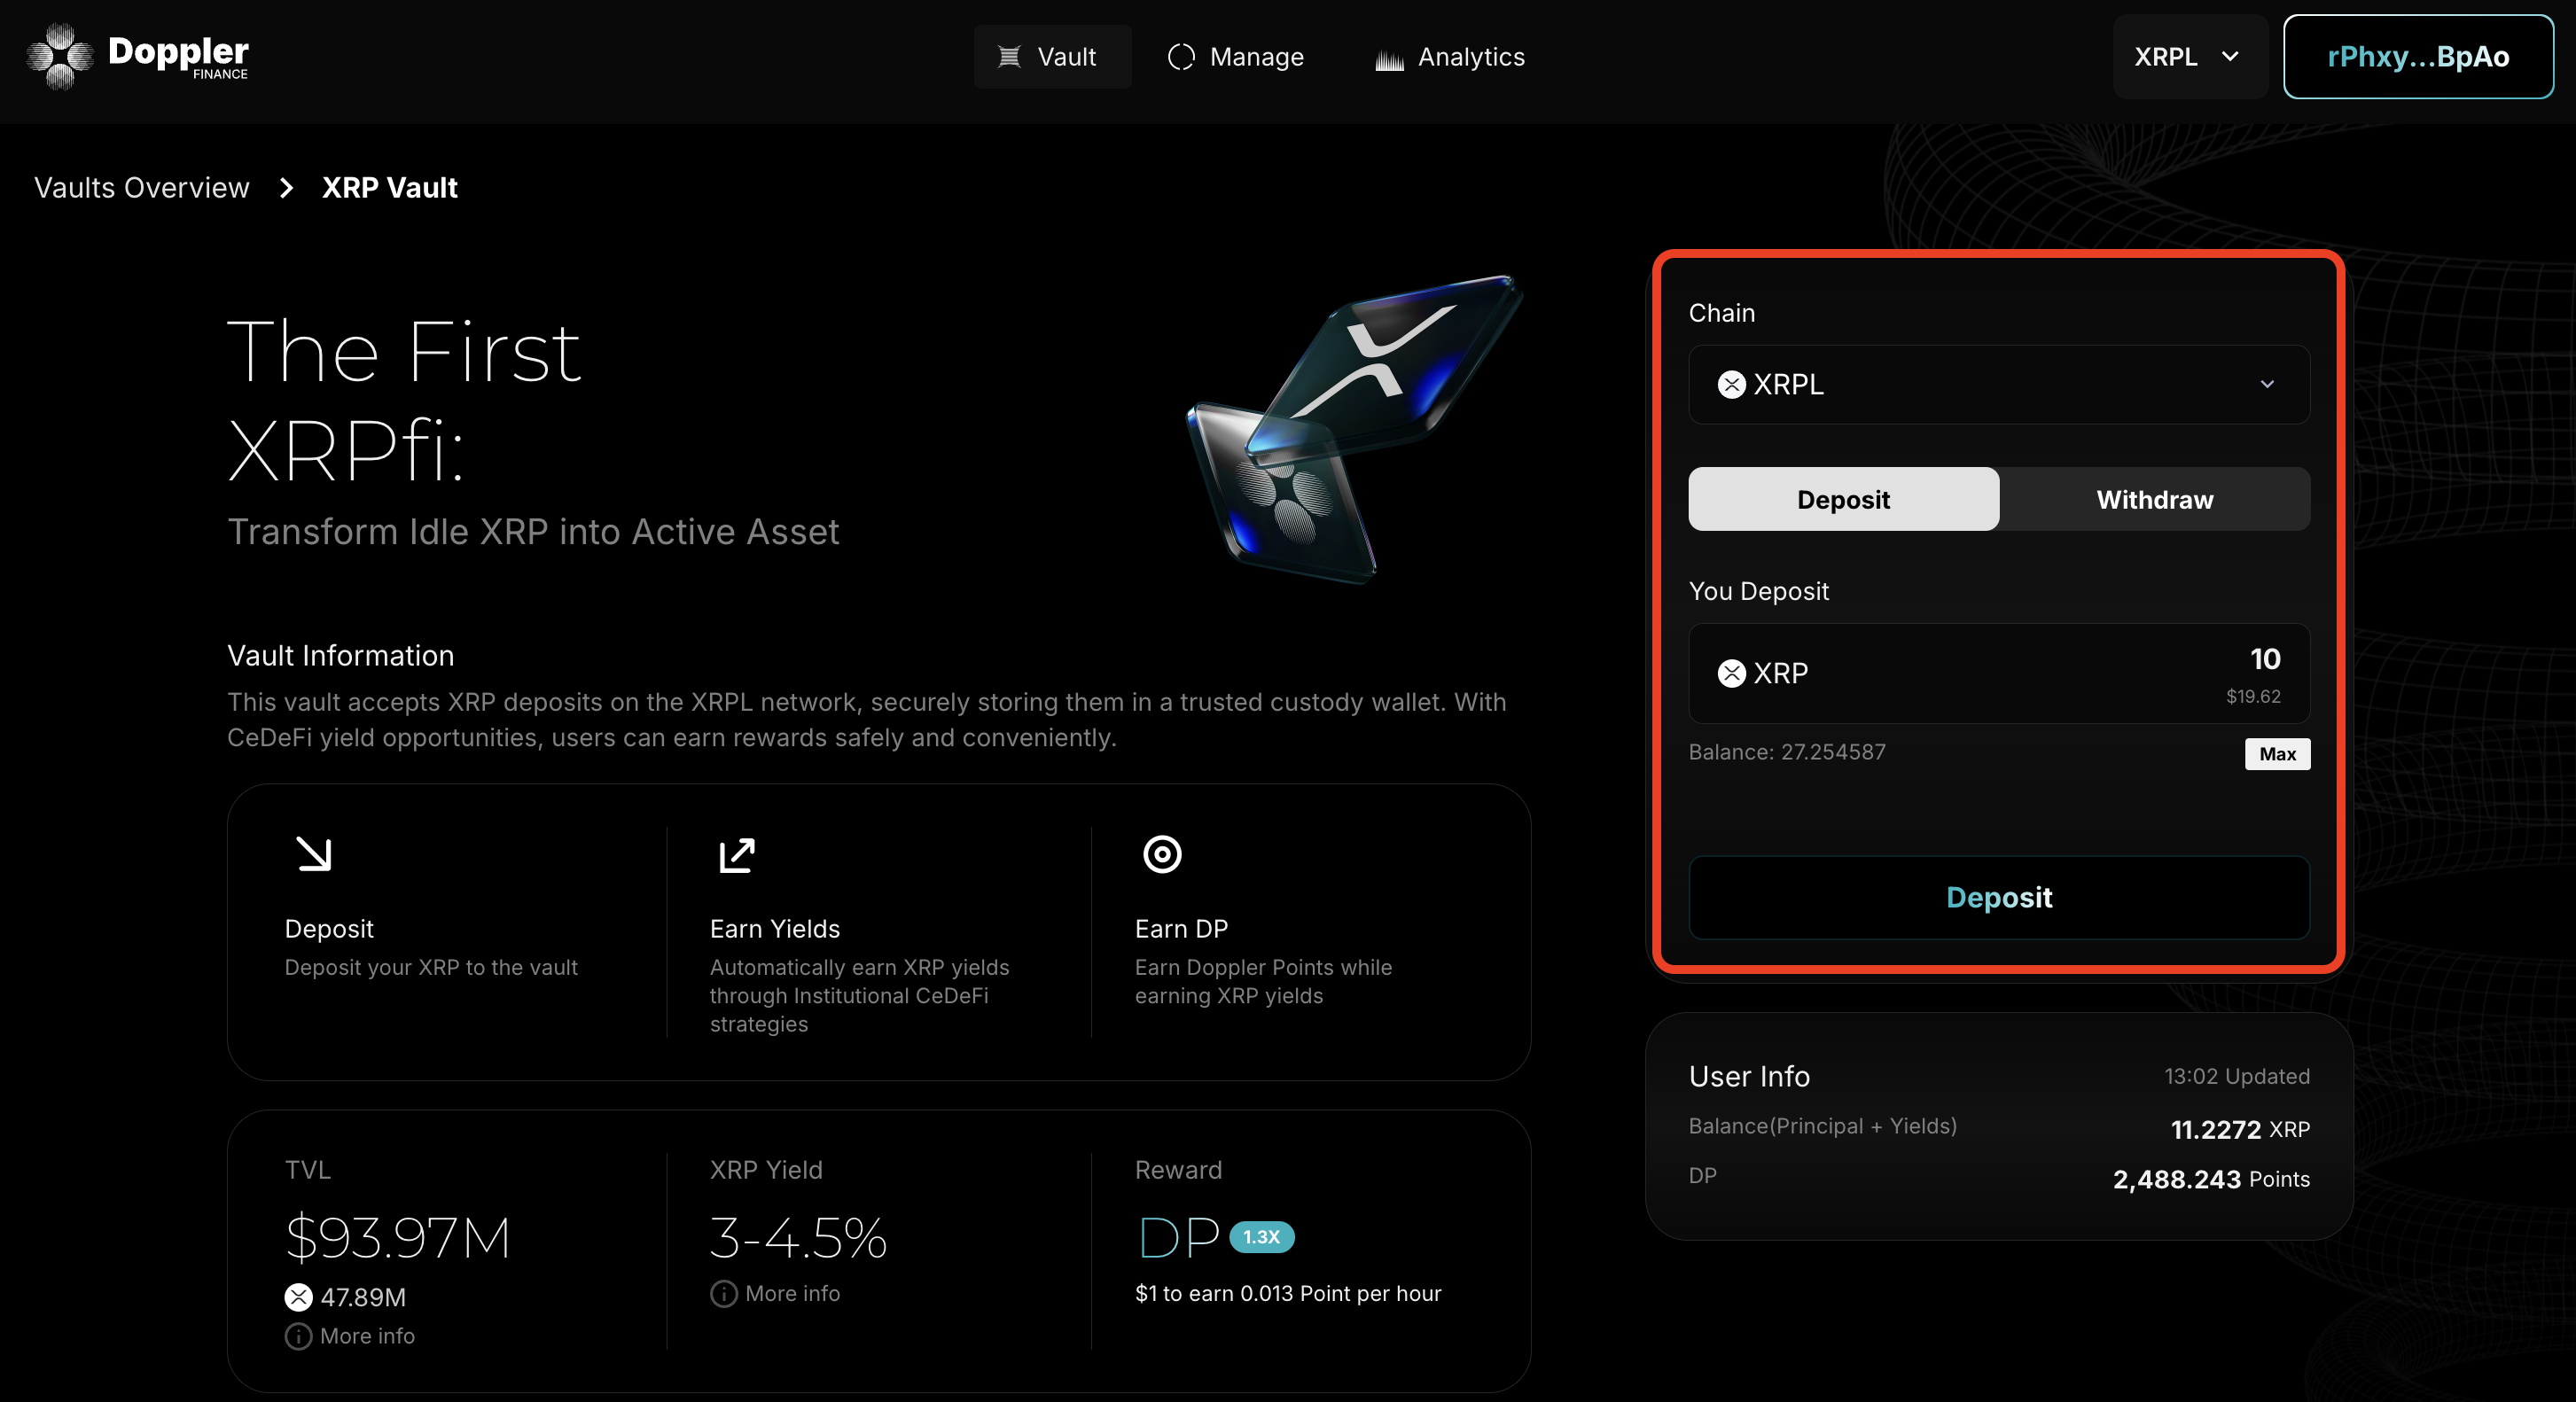This screenshot has width=2576, height=1402.
Task: Click the large Deposit submit button
Action: [x=1998, y=897]
